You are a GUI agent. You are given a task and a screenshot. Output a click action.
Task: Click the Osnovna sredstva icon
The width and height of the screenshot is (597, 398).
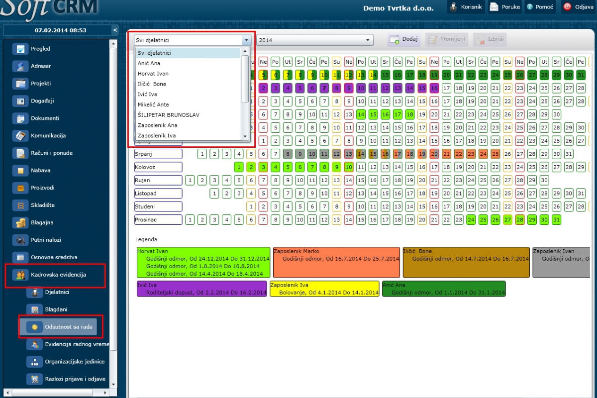tap(20, 257)
